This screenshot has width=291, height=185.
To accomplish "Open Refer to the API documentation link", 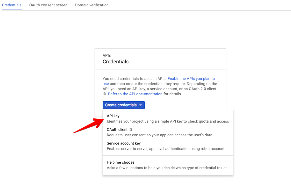I will click(135, 94).
